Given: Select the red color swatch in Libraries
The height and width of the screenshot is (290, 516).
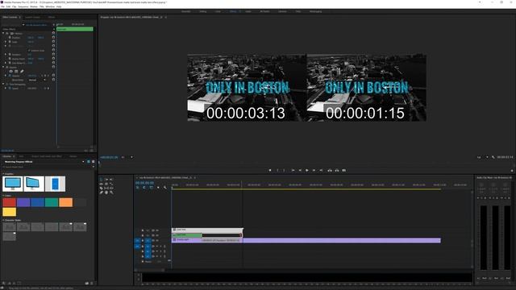Looking at the screenshot, I should 9,202.
